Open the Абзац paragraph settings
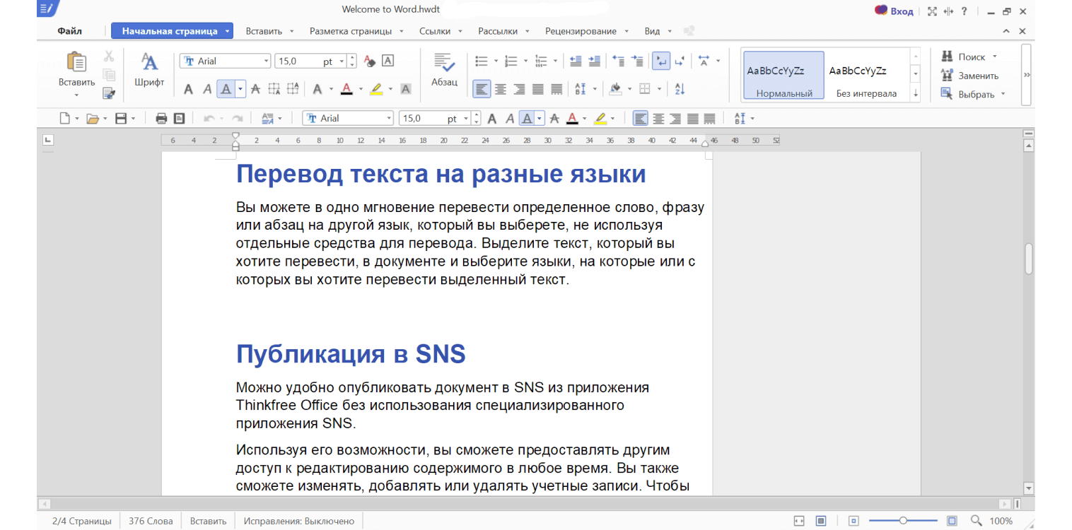The height and width of the screenshot is (530, 1072). click(444, 69)
